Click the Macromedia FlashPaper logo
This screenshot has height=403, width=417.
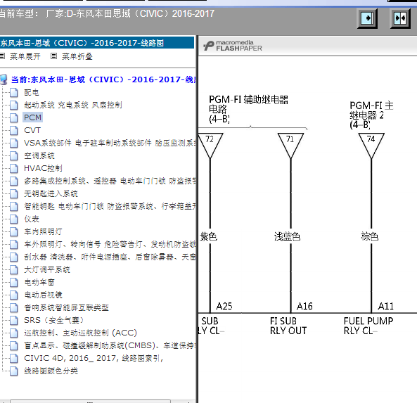[x=233, y=46]
